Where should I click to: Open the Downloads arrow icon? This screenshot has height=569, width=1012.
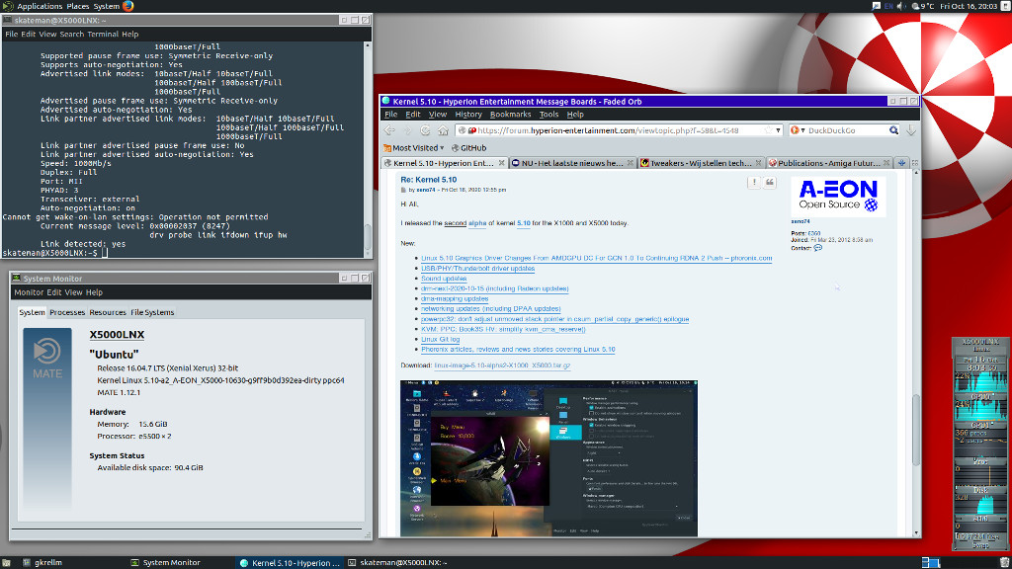pyautogui.click(x=911, y=130)
